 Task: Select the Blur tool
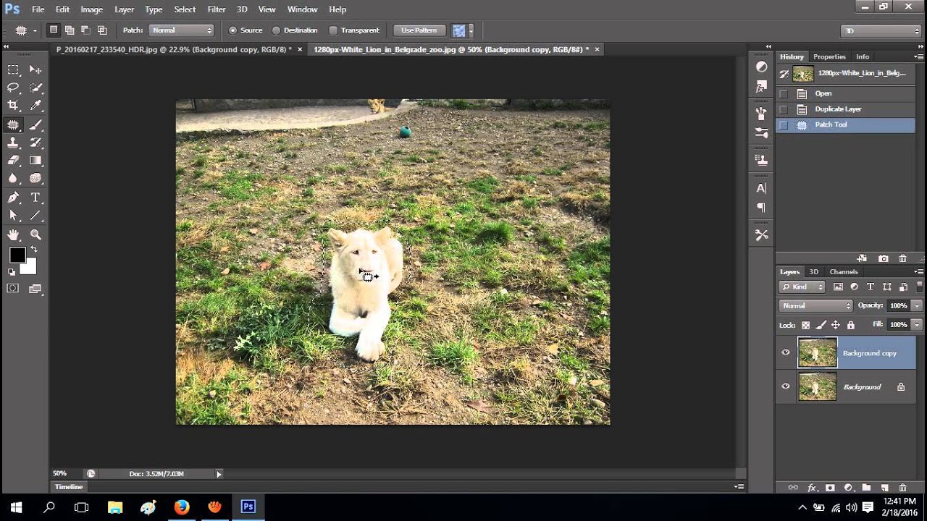pyautogui.click(x=13, y=179)
